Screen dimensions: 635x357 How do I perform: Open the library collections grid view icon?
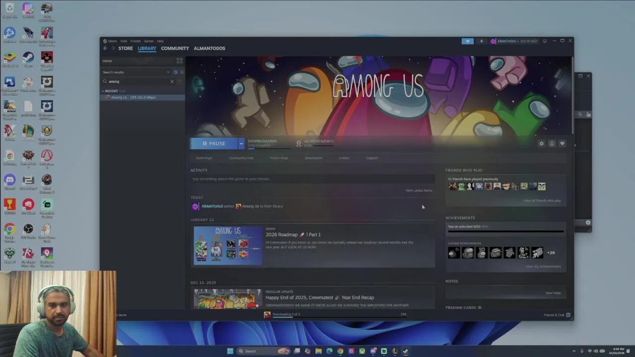click(x=180, y=60)
